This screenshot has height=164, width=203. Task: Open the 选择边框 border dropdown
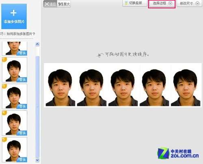point(162,3)
